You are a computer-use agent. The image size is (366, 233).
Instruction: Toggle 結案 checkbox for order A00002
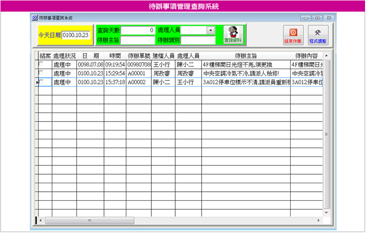(x=41, y=82)
